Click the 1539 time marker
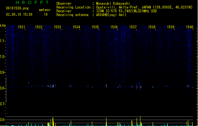 [x=171, y=27]
